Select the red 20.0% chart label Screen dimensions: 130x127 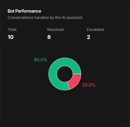coord(89,85)
